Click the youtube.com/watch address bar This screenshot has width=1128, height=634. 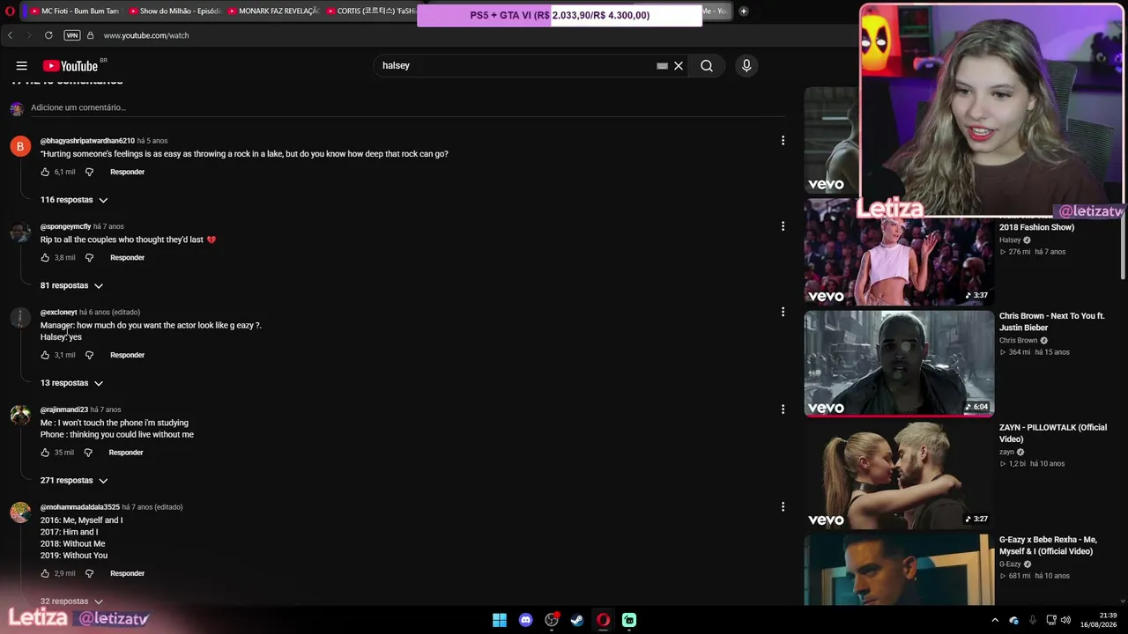(x=146, y=35)
